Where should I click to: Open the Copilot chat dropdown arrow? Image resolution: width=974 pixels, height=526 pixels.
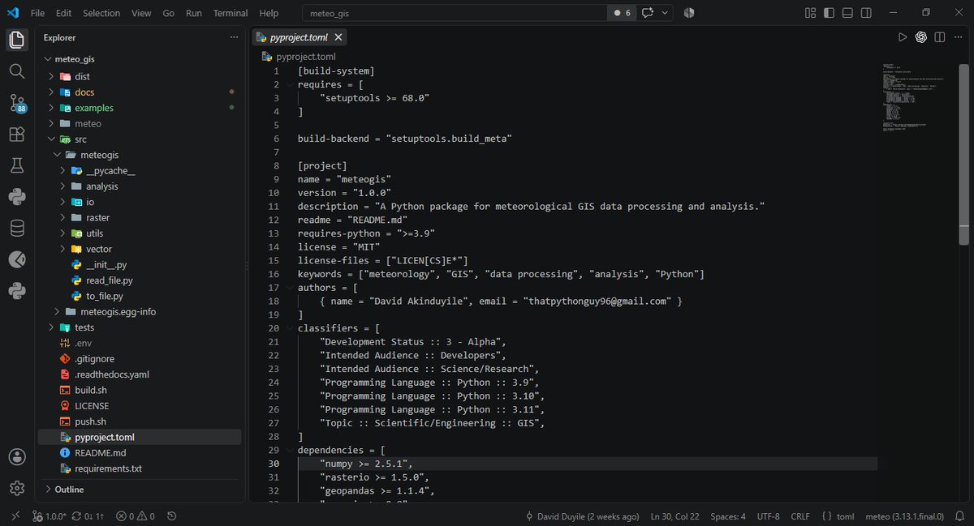pyautogui.click(x=666, y=13)
